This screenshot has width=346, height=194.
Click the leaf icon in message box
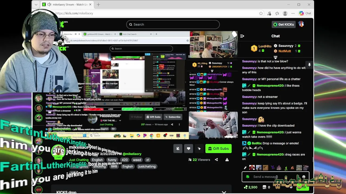[x=248, y=177]
